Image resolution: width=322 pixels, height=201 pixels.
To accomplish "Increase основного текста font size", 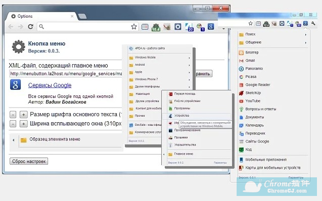I will 24,115.
